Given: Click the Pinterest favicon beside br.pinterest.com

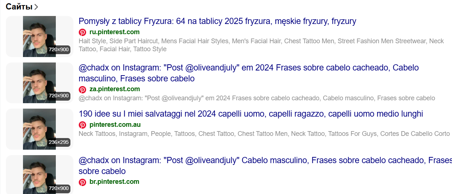Looking at the screenshot, I should (82, 182).
